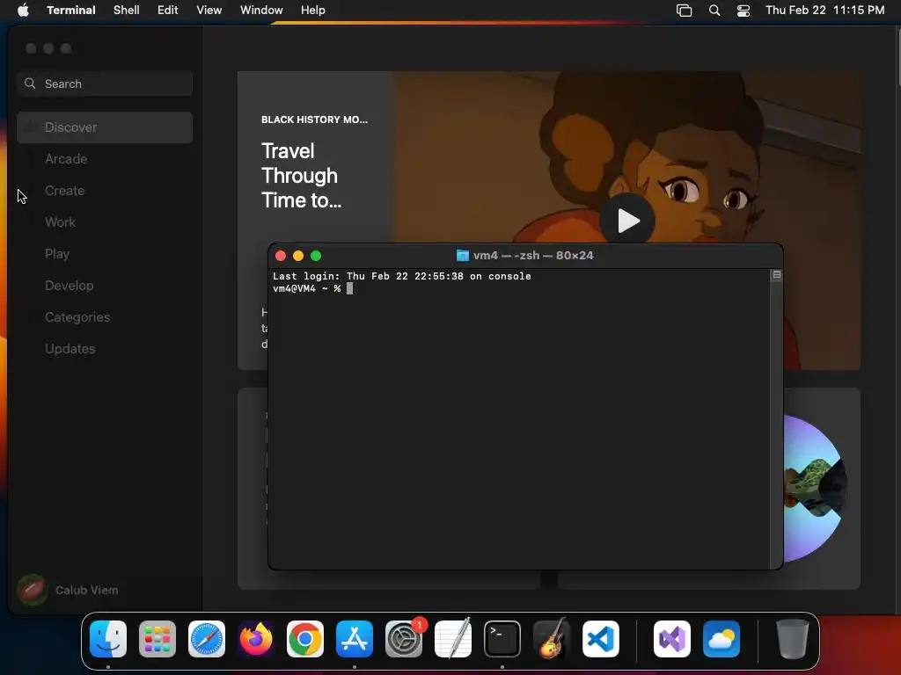Click the date and time in the menu bar
Image resolution: width=901 pixels, height=675 pixels.
click(x=825, y=10)
